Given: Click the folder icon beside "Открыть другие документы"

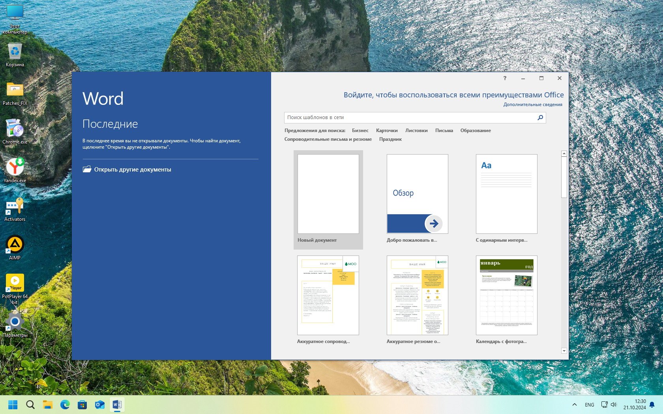Looking at the screenshot, I should pyautogui.click(x=87, y=169).
